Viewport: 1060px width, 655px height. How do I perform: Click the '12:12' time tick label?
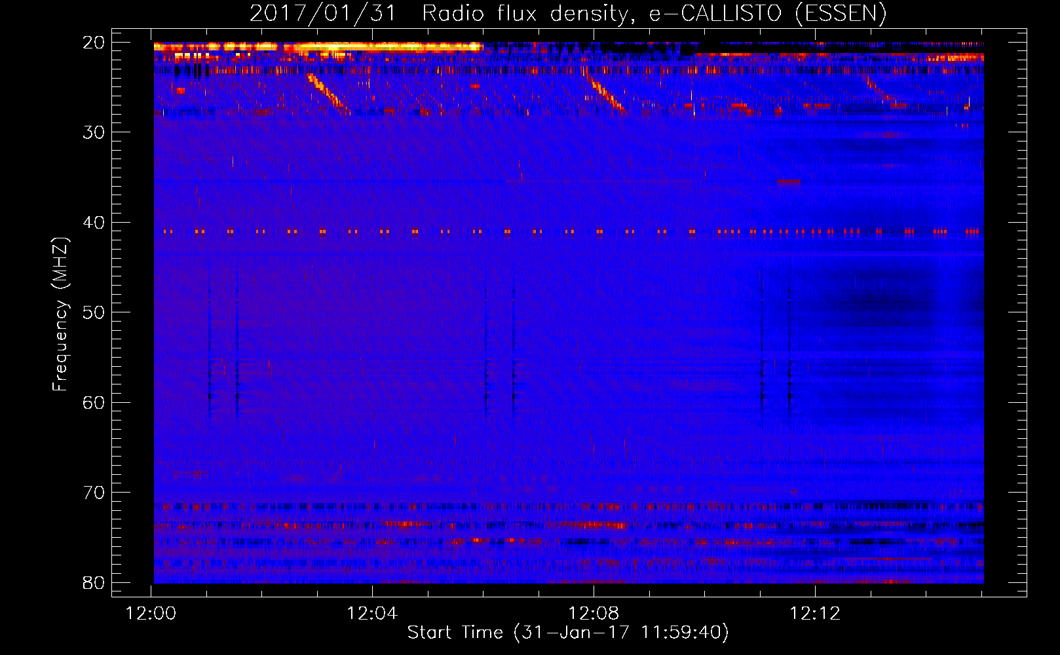coord(815,614)
